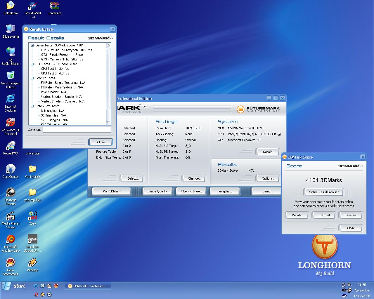Collapse the CPU Tests tree node
The height and width of the screenshot is (299, 374).
pyautogui.click(x=32, y=64)
